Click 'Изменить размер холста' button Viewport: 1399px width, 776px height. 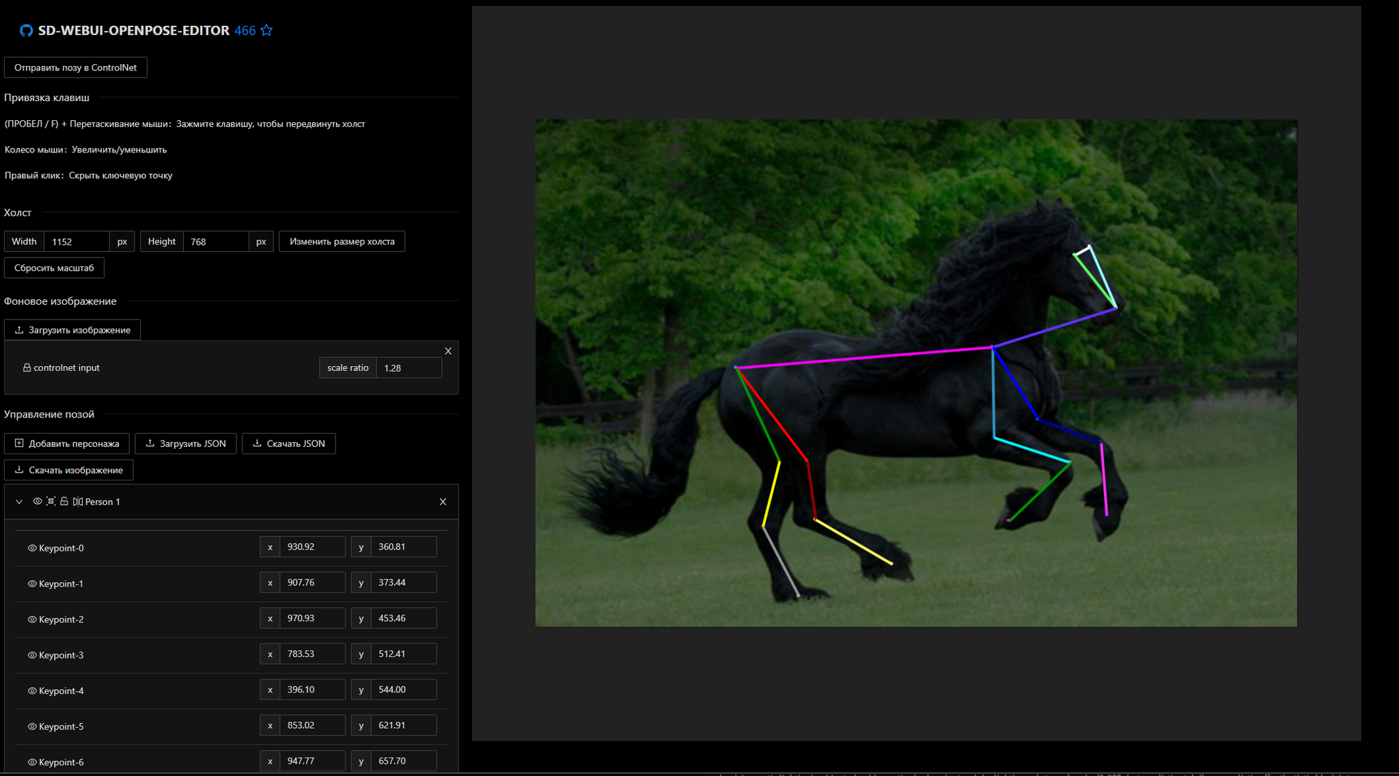pos(342,242)
